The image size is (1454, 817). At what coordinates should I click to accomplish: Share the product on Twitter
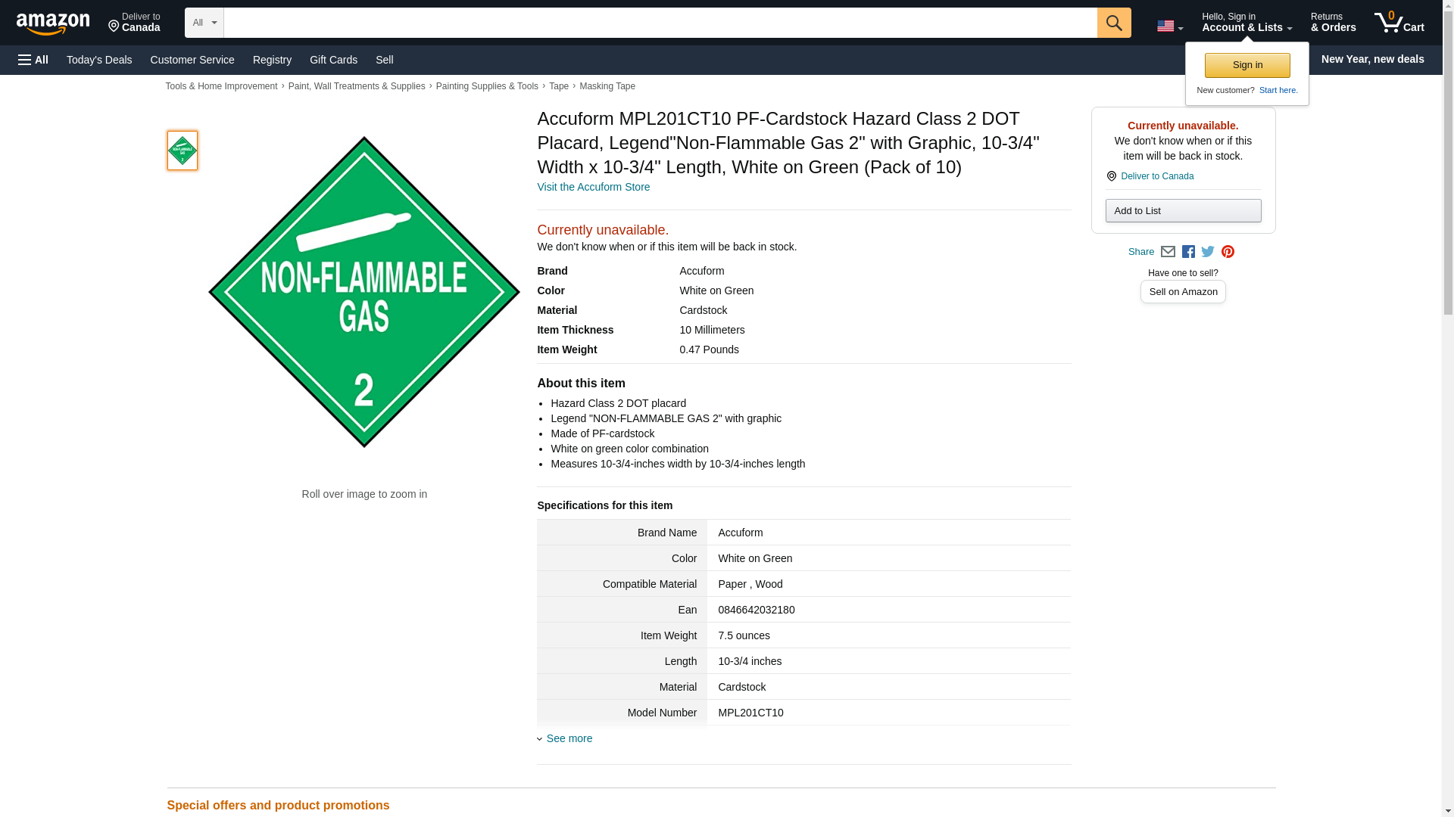pos(1208,252)
